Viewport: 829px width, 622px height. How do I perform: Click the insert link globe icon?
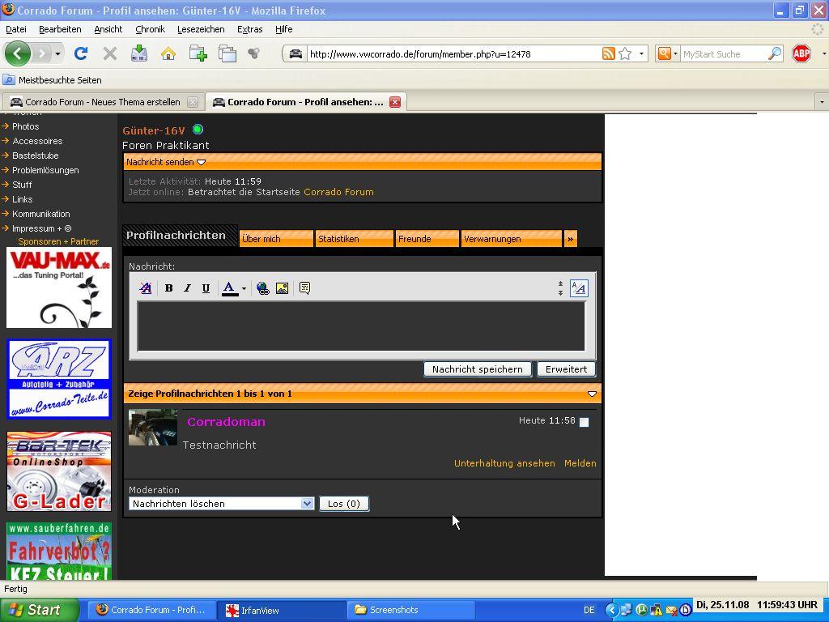click(x=262, y=288)
